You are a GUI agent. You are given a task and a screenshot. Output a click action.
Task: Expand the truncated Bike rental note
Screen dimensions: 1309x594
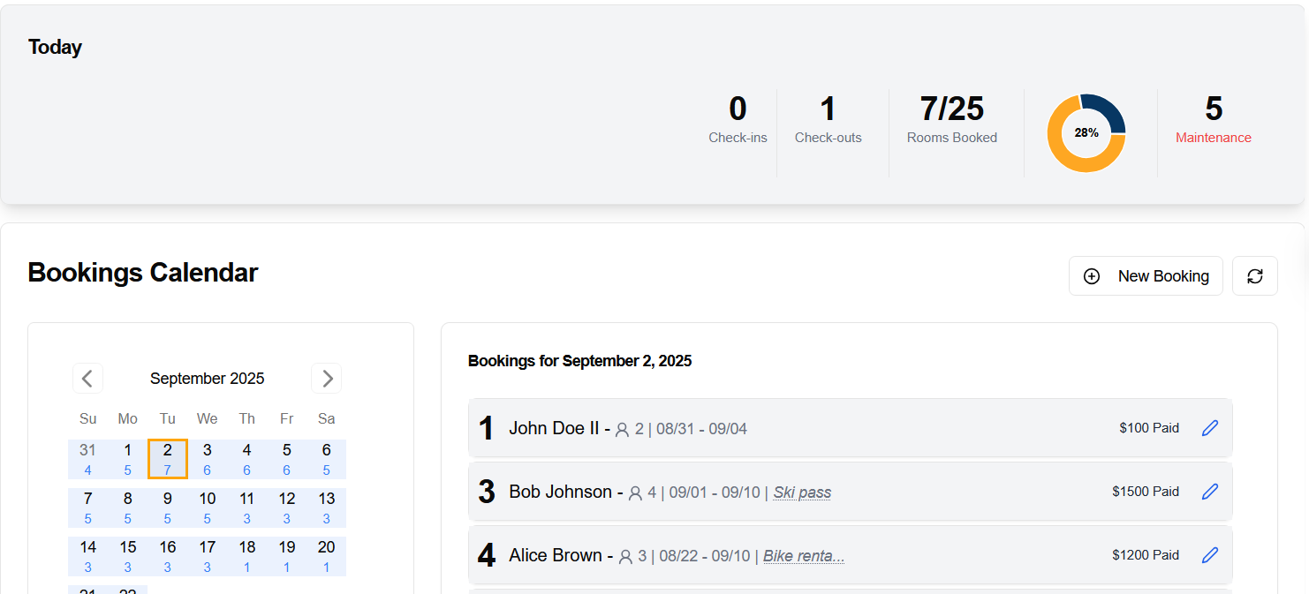pos(804,556)
